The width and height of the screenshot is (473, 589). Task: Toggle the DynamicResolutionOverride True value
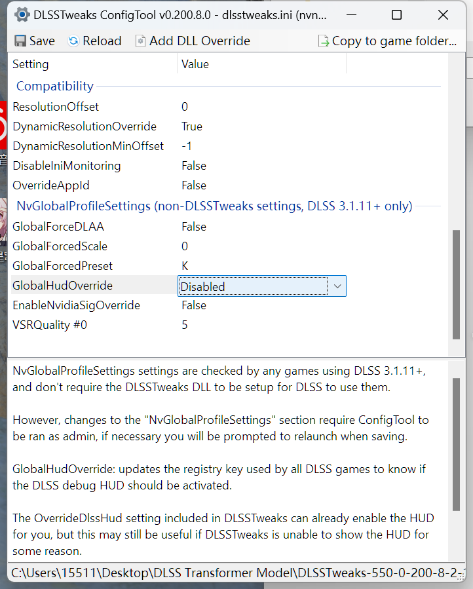[192, 126]
